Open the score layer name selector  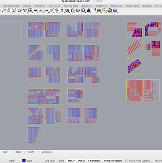click(x=29, y=161)
